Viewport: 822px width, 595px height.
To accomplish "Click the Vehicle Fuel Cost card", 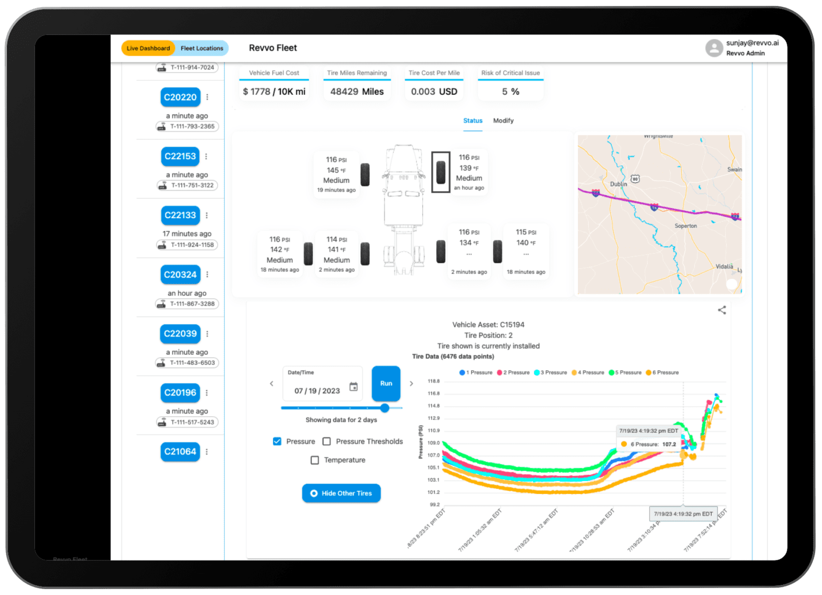I will 274,83.
